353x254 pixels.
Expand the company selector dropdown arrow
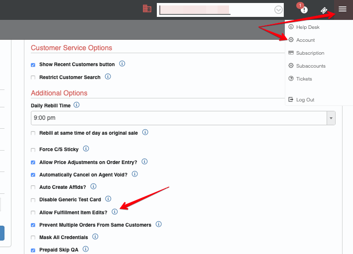click(278, 10)
